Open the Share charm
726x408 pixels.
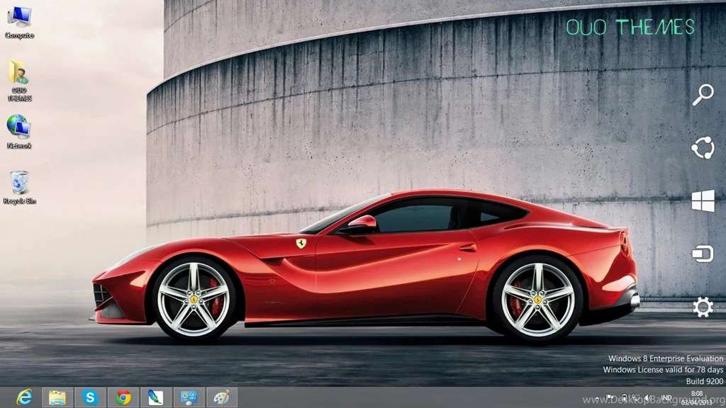703,147
